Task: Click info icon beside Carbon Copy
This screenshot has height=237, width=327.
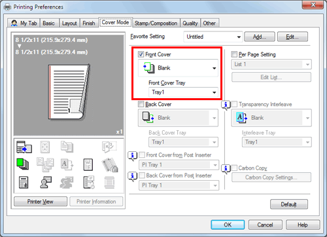Action: point(226,169)
